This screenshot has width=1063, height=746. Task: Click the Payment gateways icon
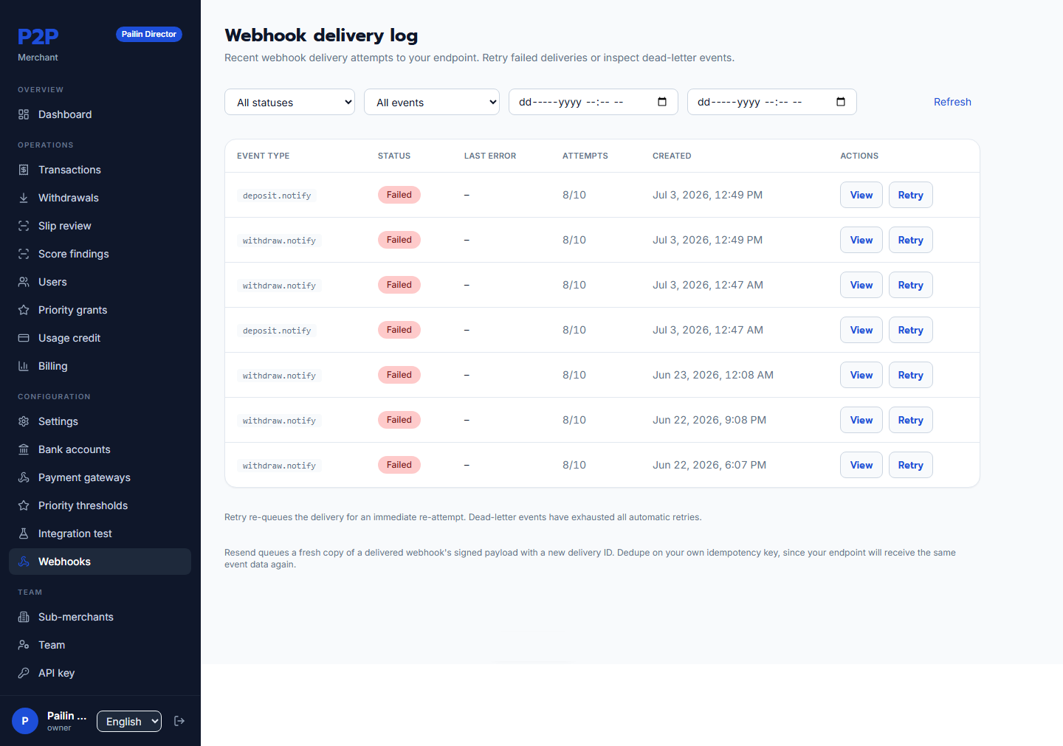tap(24, 477)
